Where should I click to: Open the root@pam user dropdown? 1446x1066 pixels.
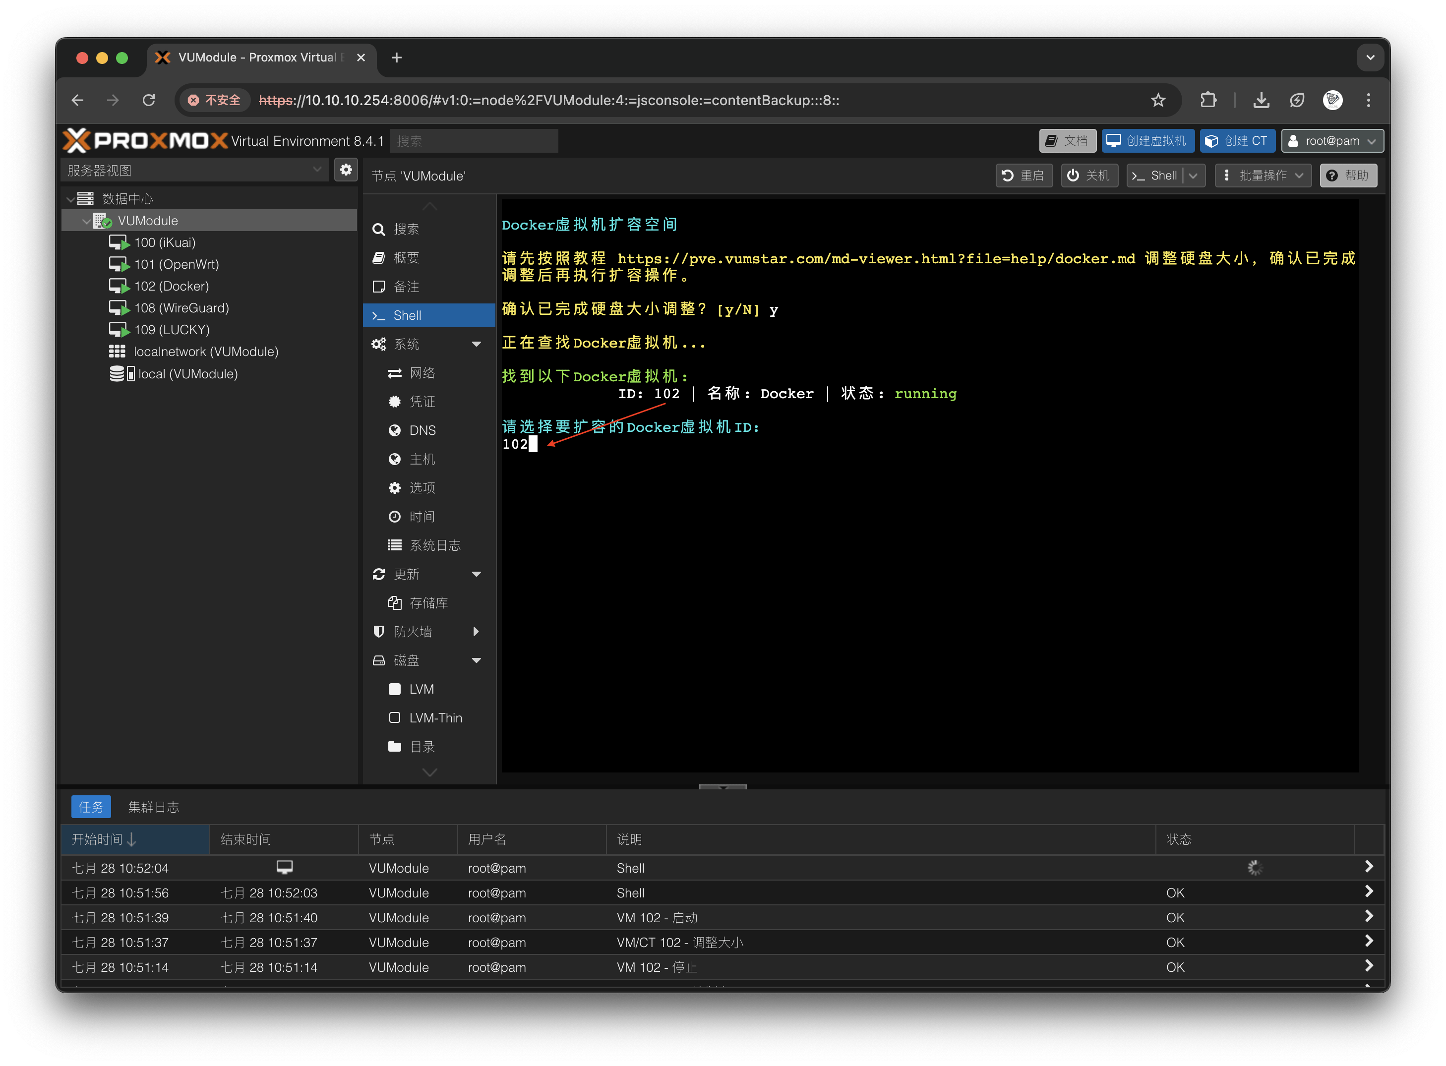[1332, 141]
